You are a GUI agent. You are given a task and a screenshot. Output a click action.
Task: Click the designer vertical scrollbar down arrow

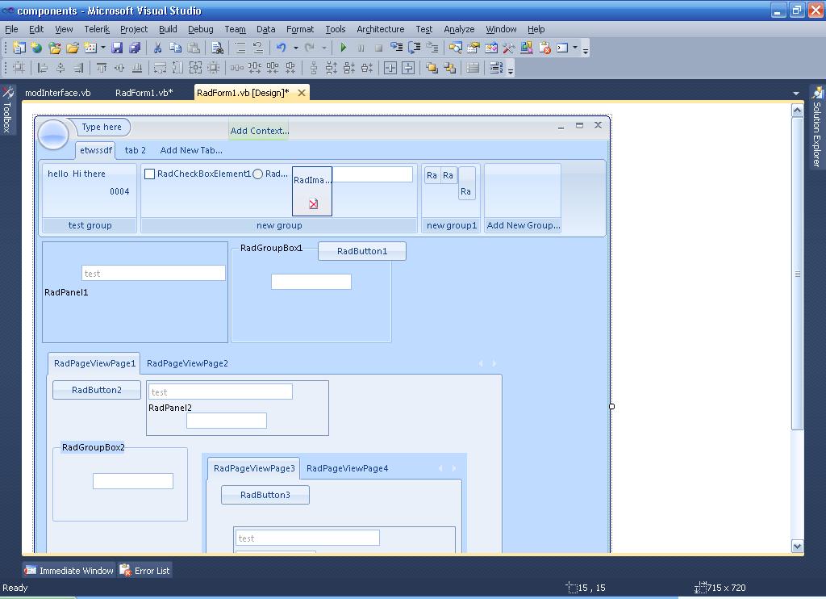pos(797,547)
